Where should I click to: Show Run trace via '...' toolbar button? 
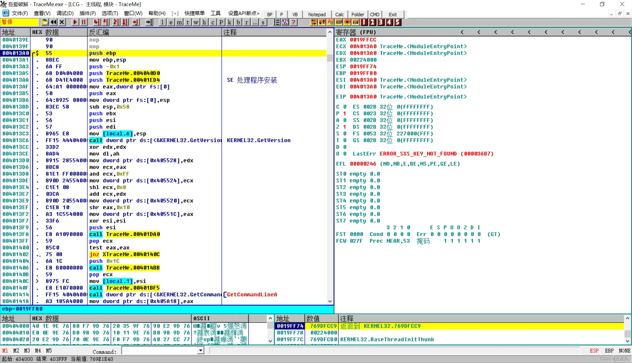[255, 22]
